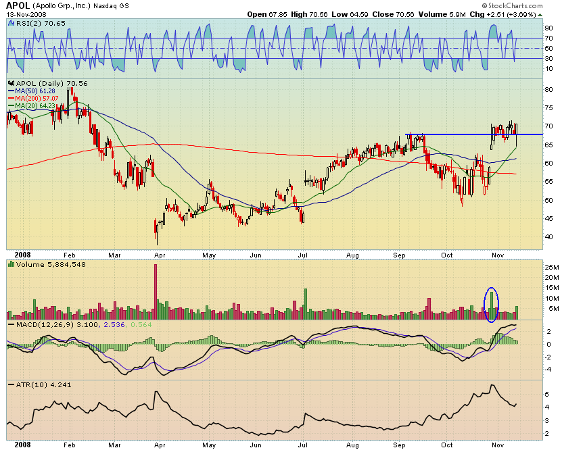562x450 pixels.
Task: Click the -2 label on MACD axis
Action: click(x=547, y=357)
